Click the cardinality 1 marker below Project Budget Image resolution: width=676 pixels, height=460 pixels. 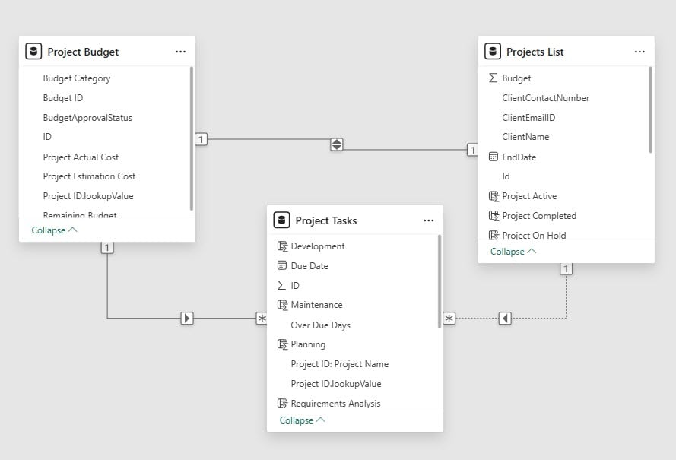coord(107,247)
